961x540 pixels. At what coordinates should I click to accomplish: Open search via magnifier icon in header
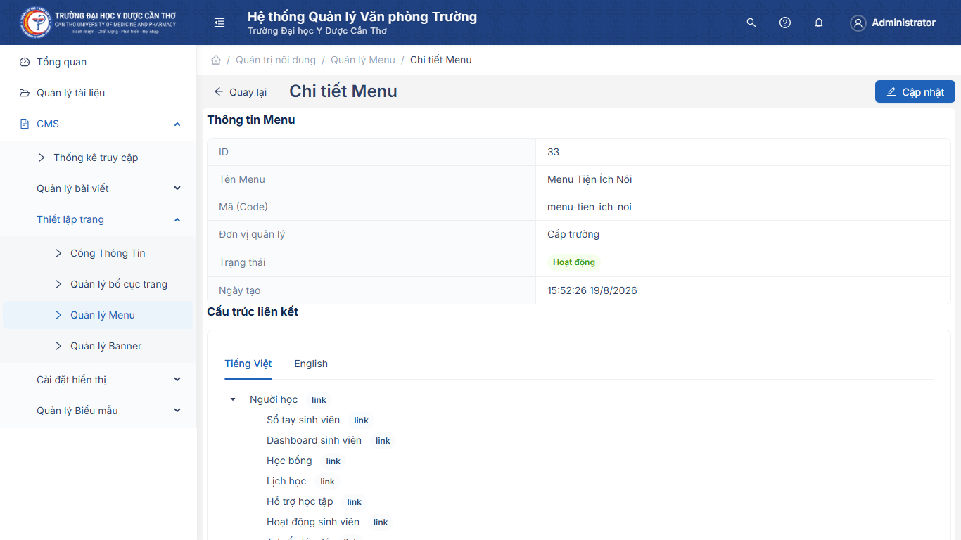751,22
